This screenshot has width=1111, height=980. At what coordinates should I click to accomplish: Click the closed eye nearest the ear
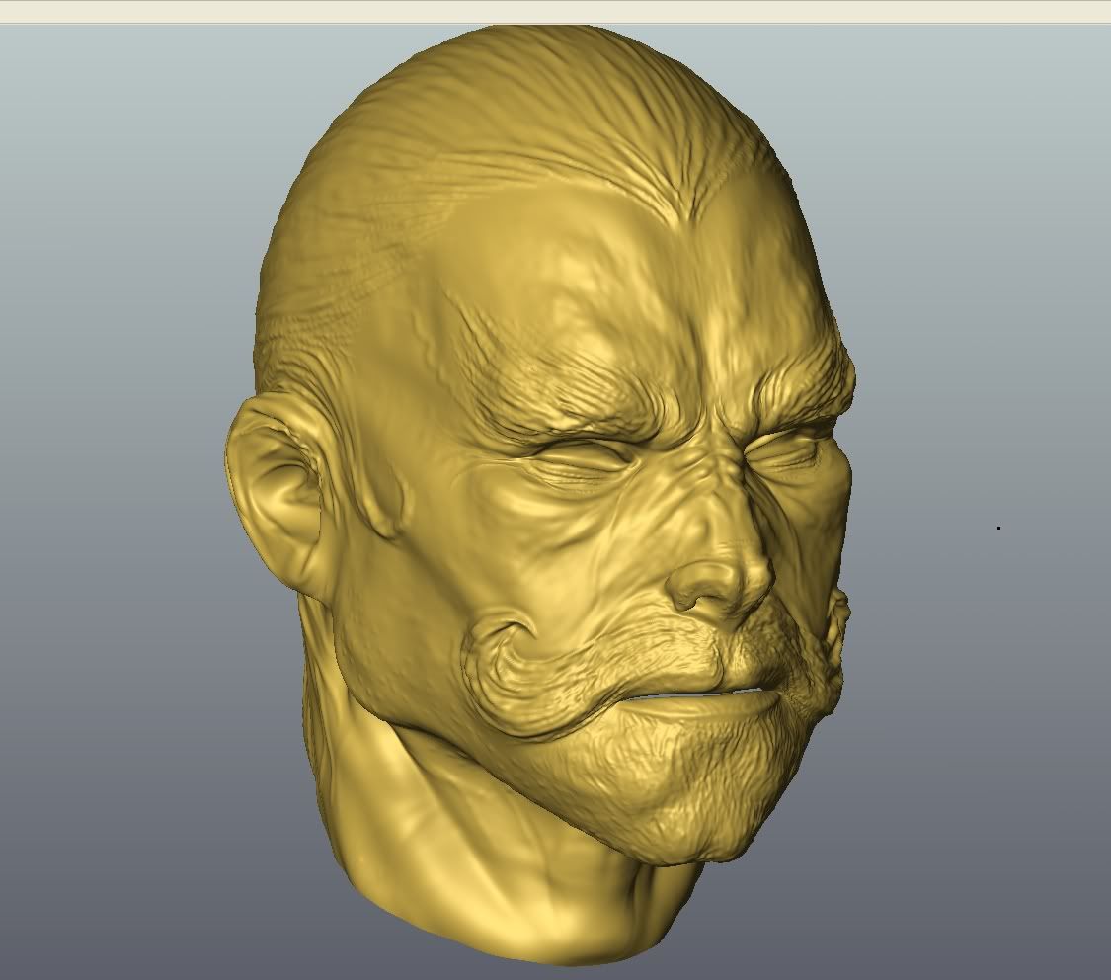point(578,459)
